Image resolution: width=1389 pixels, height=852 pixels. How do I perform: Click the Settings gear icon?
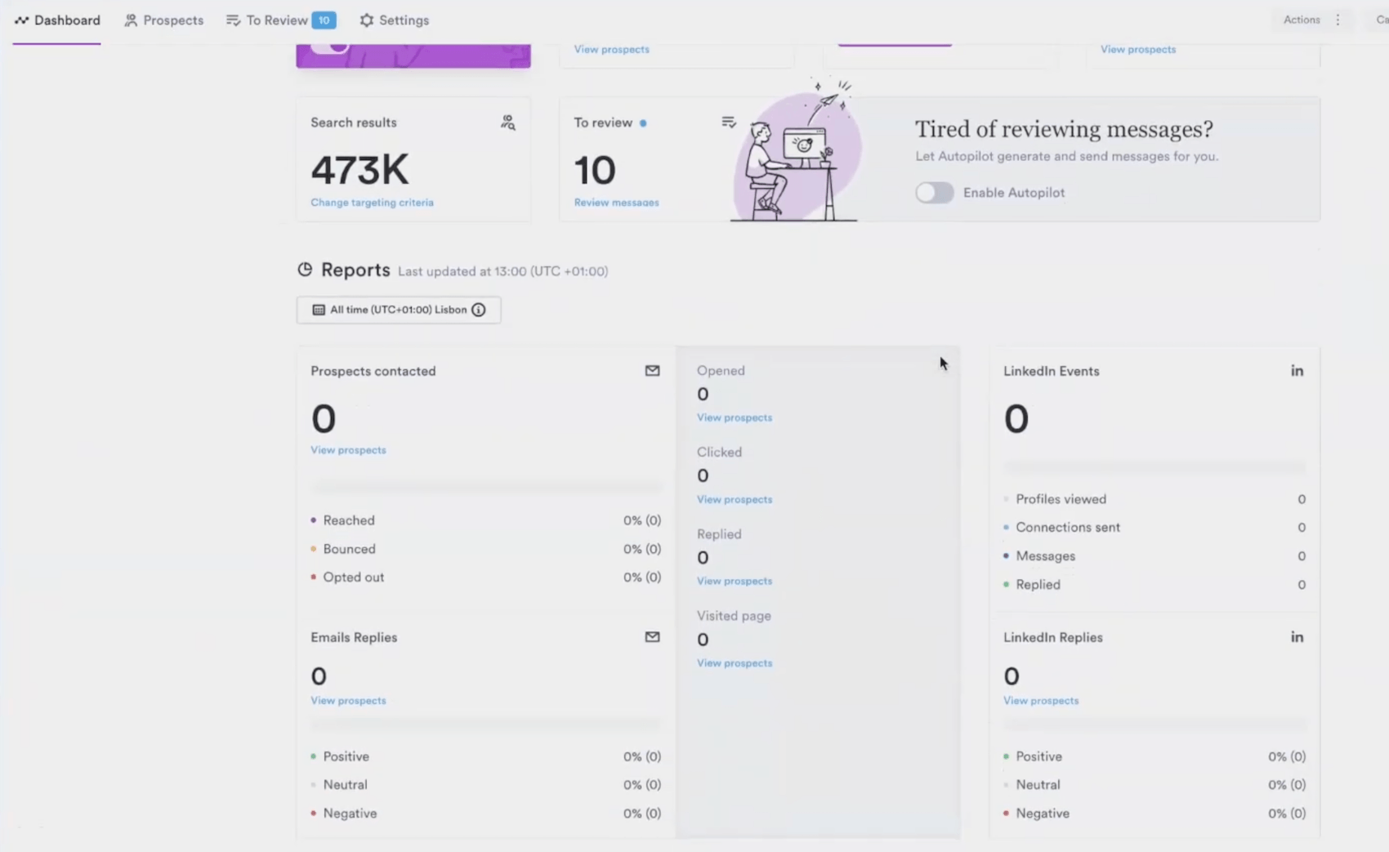pyautogui.click(x=367, y=20)
